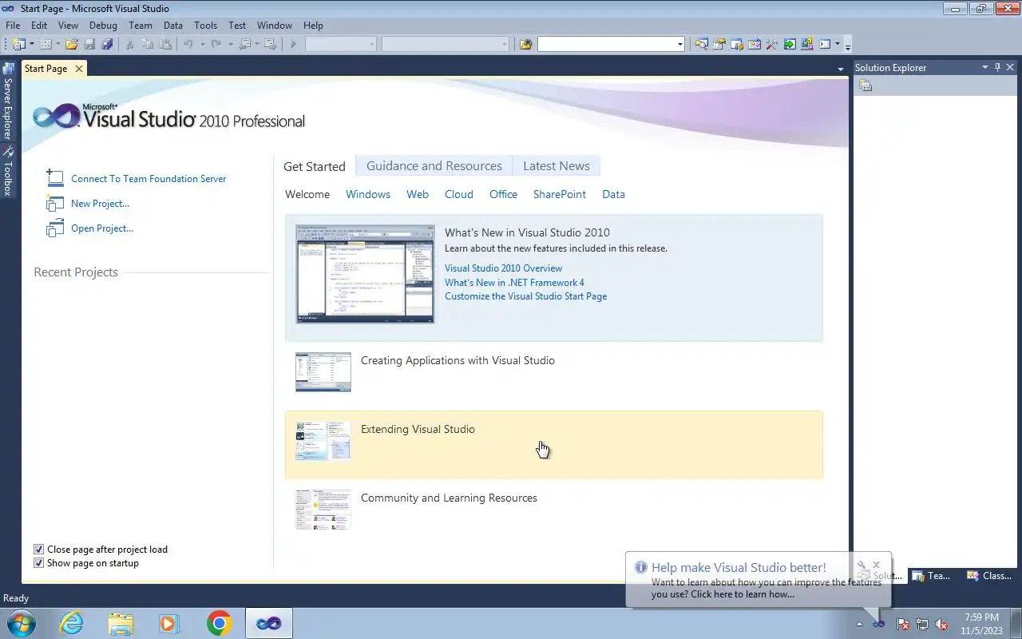Click the Open File toolbar icon
The width and height of the screenshot is (1022, 639).
coord(71,44)
